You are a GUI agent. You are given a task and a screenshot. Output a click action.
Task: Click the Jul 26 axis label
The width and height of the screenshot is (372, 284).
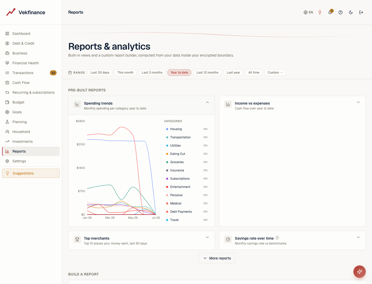(156, 218)
